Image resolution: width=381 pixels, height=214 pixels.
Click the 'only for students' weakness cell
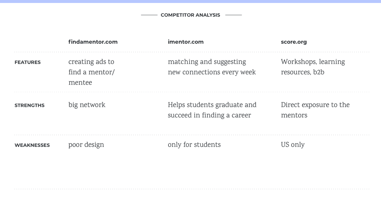tap(194, 145)
